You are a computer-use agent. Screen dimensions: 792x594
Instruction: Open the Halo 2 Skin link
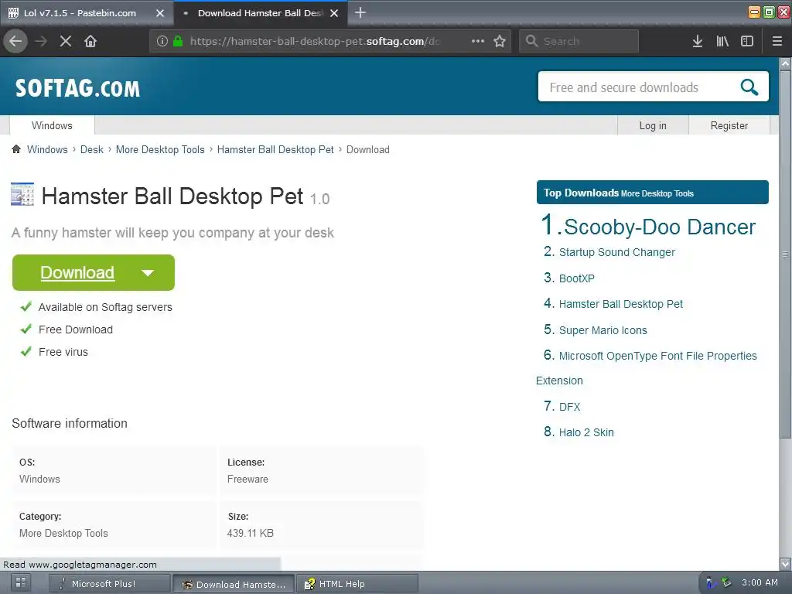coord(586,432)
